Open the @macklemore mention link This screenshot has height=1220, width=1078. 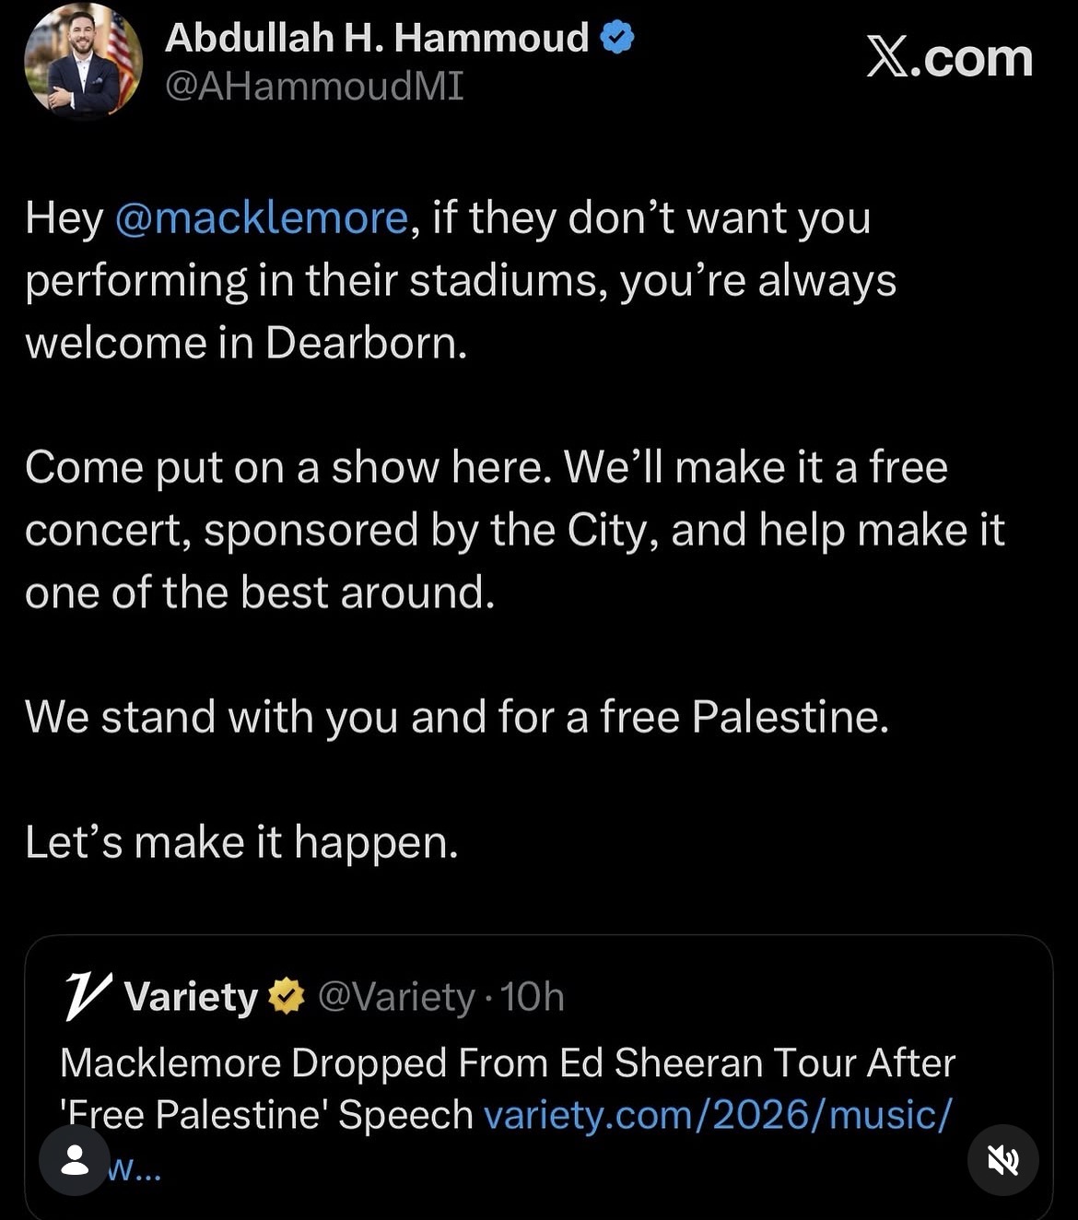[262, 218]
